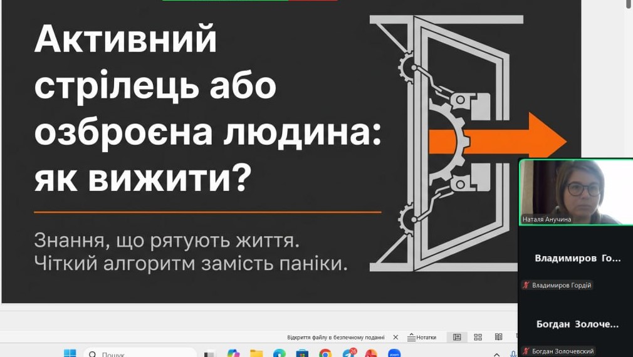Open Slide Sorter view
The height and width of the screenshot is (357, 633).
(x=478, y=337)
